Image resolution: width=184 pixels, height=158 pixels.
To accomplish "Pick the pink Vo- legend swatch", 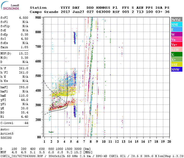I will coord(177,39).
